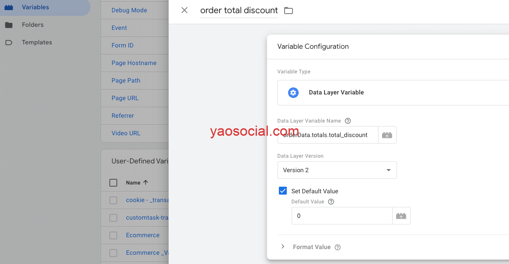Click the folder icon beside variable name
This screenshot has width=509, height=264.
click(289, 11)
